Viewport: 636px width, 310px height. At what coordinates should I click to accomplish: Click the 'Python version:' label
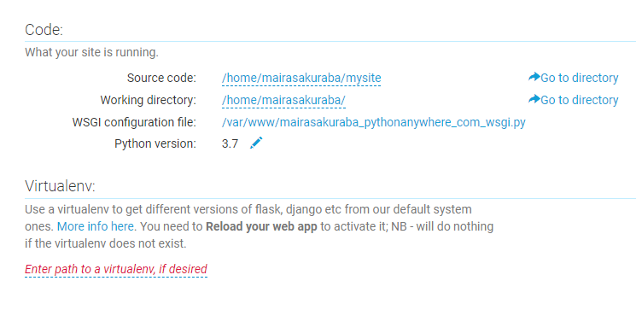click(x=155, y=143)
